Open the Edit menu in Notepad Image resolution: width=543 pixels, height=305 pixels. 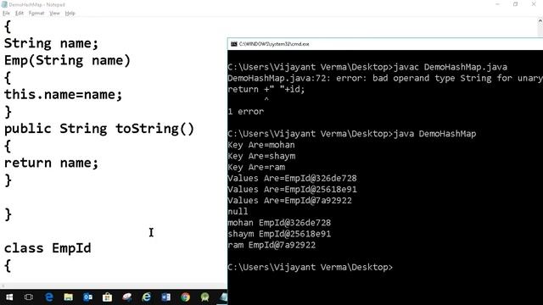20,14
